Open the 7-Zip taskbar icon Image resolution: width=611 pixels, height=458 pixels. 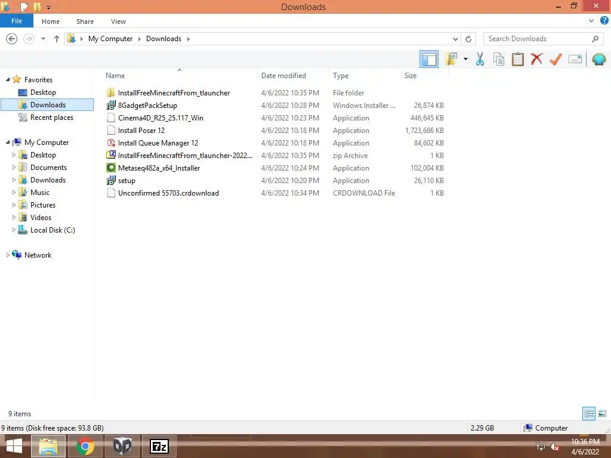click(x=159, y=446)
